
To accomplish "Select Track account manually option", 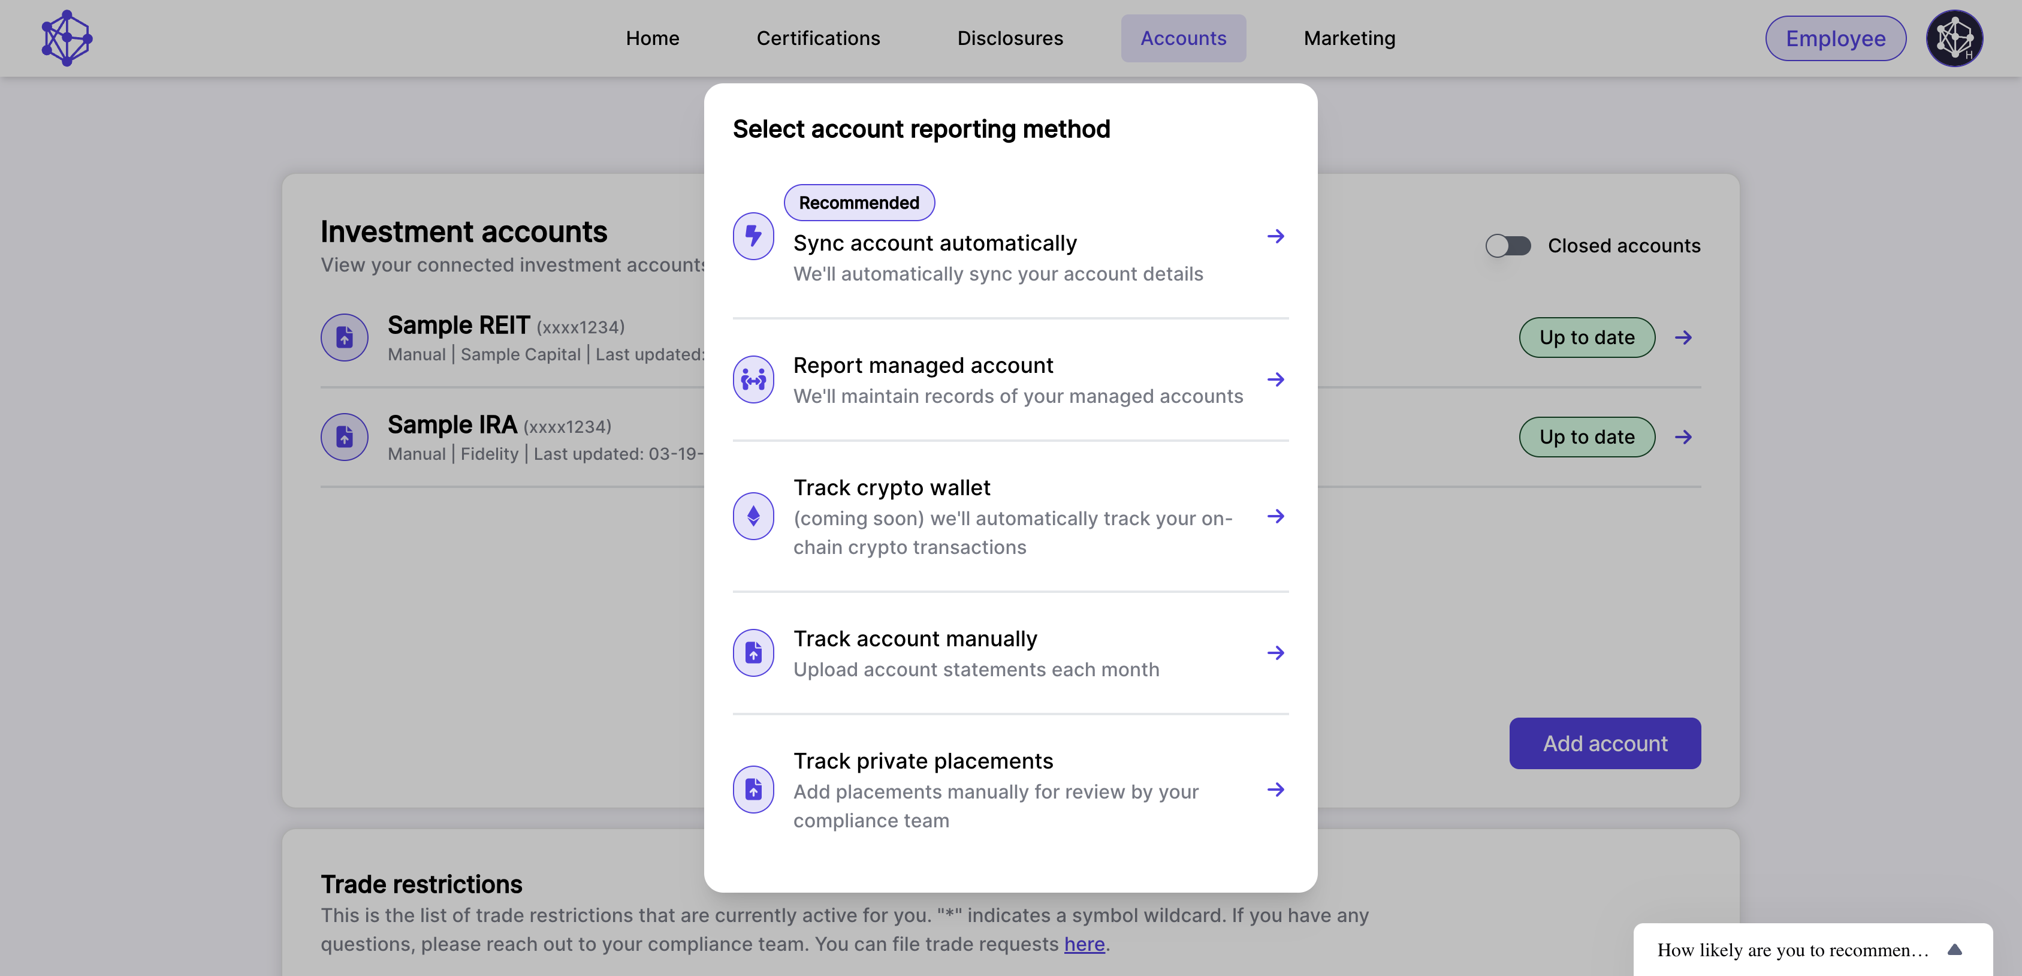I will coord(1011,652).
